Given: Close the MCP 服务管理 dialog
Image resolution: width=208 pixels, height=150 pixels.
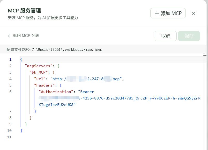Looking at the screenshot, I should point(194,13).
